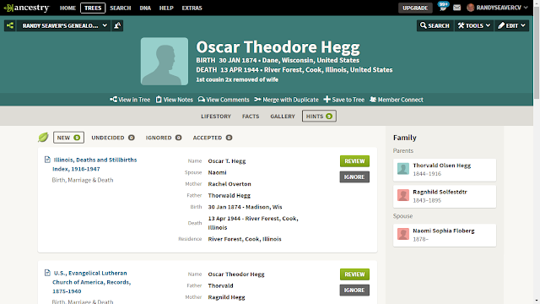This screenshot has width=540, height=304.
Task: Open the Help menu
Action: 166,8
